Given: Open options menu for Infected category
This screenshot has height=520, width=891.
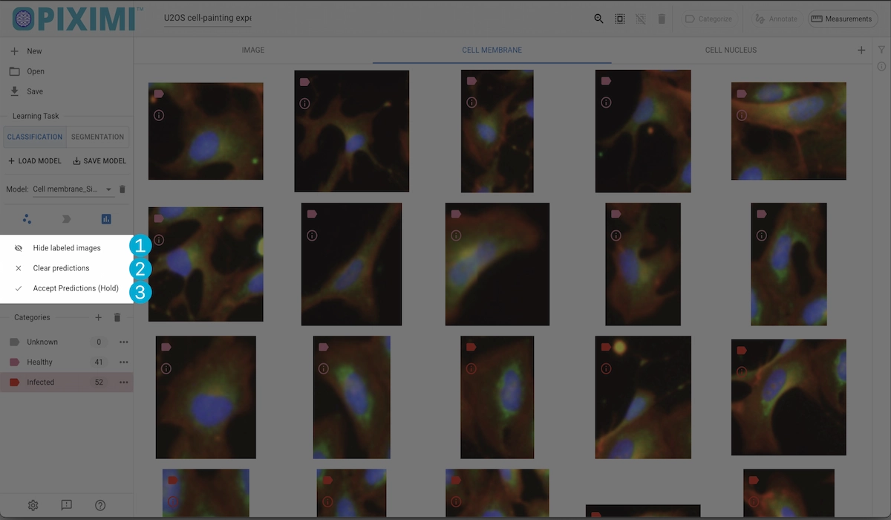Looking at the screenshot, I should (x=123, y=382).
